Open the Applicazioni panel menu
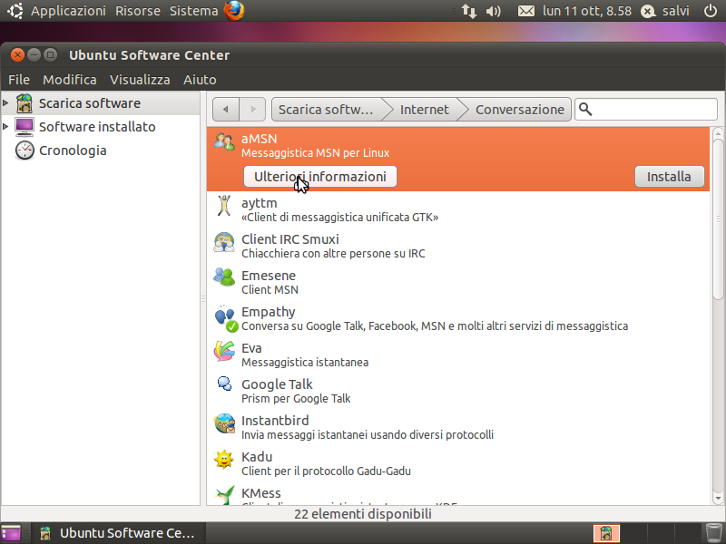 pos(68,11)
